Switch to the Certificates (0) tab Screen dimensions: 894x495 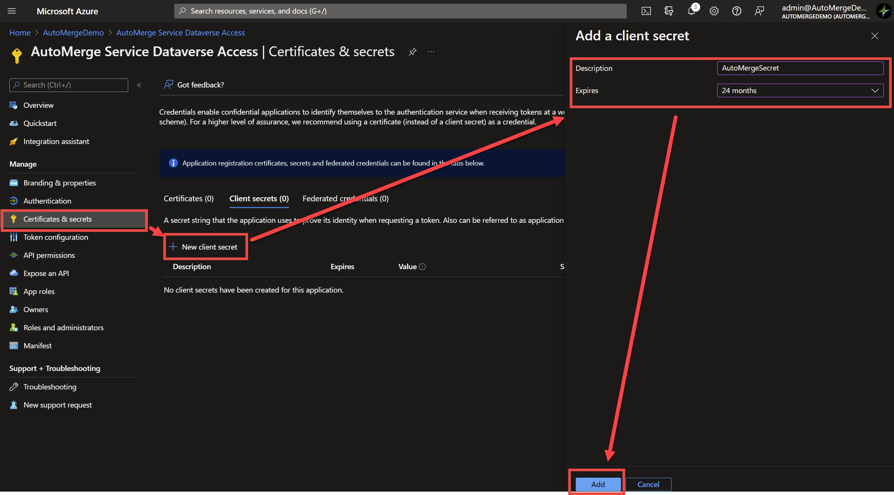coord(189,199)
